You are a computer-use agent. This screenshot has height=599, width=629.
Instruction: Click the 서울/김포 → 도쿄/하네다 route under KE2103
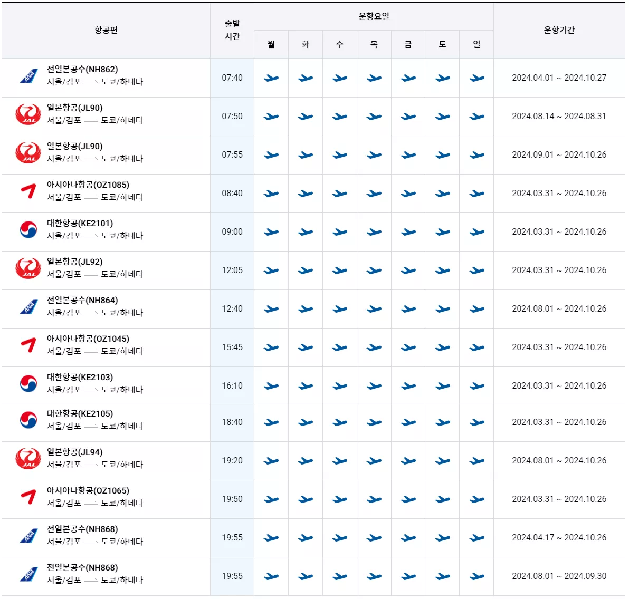tap(95, 390)
